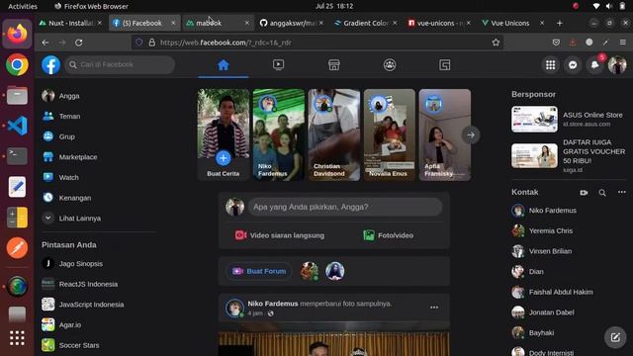Go to the Home feed tab icon
This screenshot has height=356, width=633.
(x=224, y=64)
